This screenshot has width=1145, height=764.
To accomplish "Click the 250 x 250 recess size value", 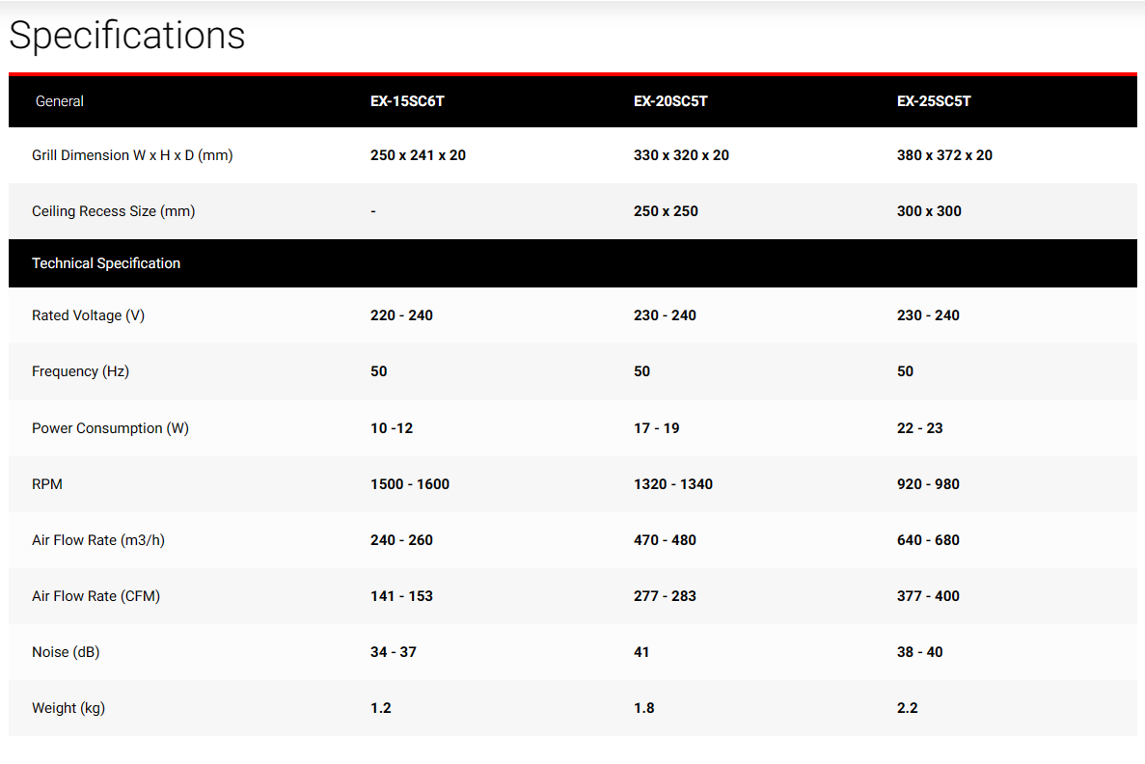I will pyautogui.click(x=666, y=211).
